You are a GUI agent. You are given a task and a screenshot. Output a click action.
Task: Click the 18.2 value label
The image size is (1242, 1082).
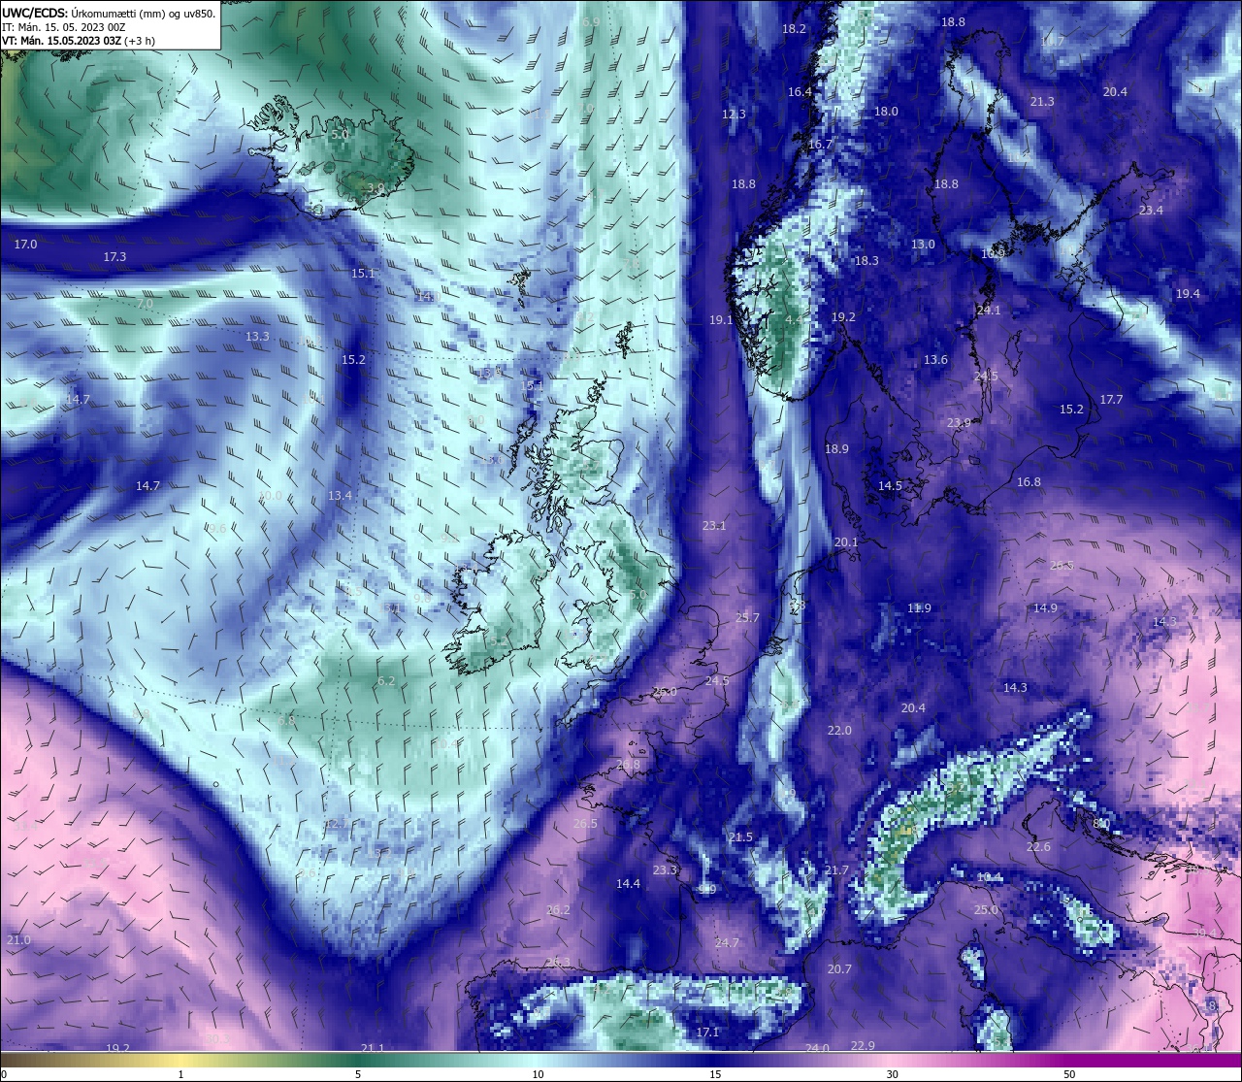[794, 29]
